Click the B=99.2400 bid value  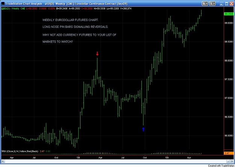click(62, 9)
